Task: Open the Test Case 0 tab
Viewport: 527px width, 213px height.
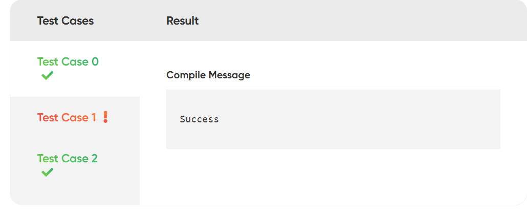Action: [x=68, y=62]
